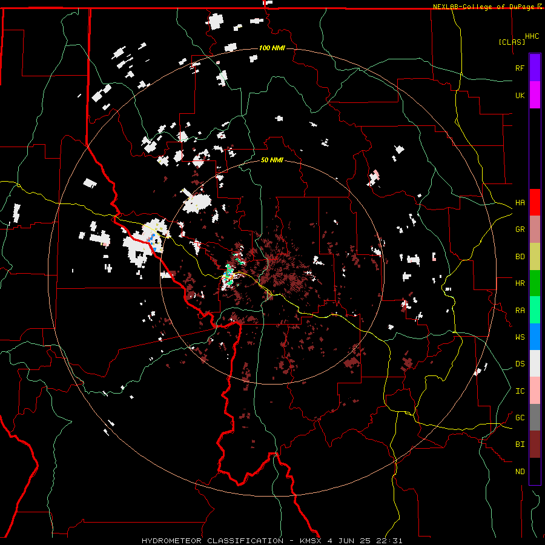Click the KMSX station identifier

tap(312, 541)
